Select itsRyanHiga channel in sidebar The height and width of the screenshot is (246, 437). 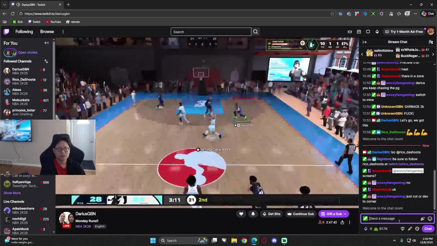[x=27, y=184]
